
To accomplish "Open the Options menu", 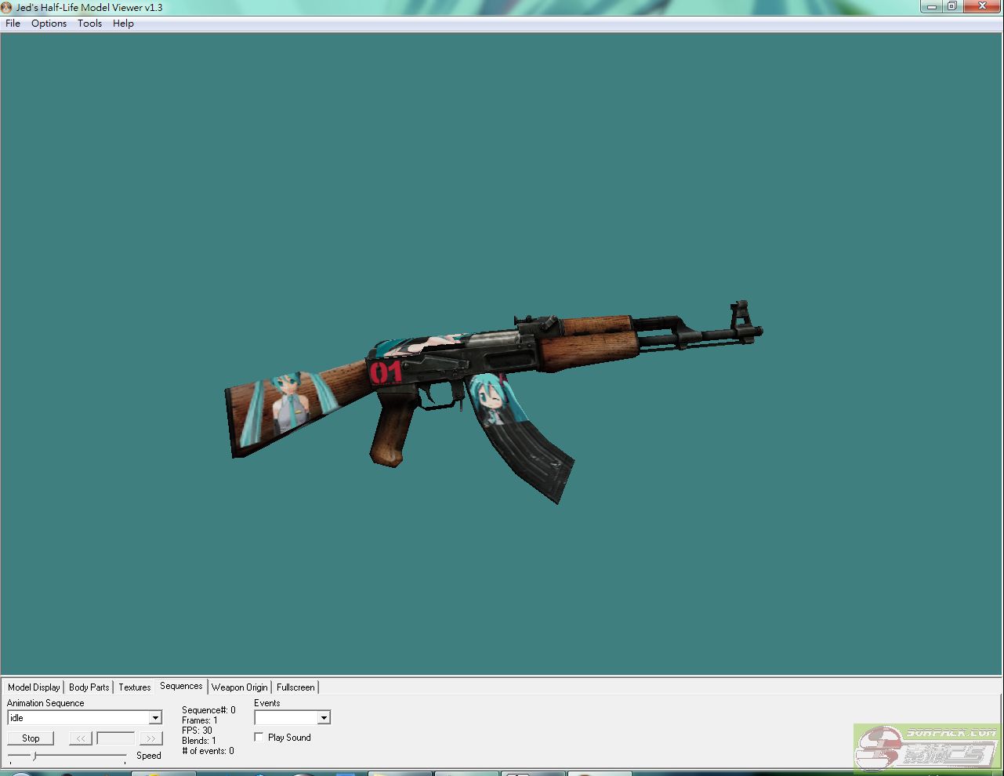I will (49, 24).
